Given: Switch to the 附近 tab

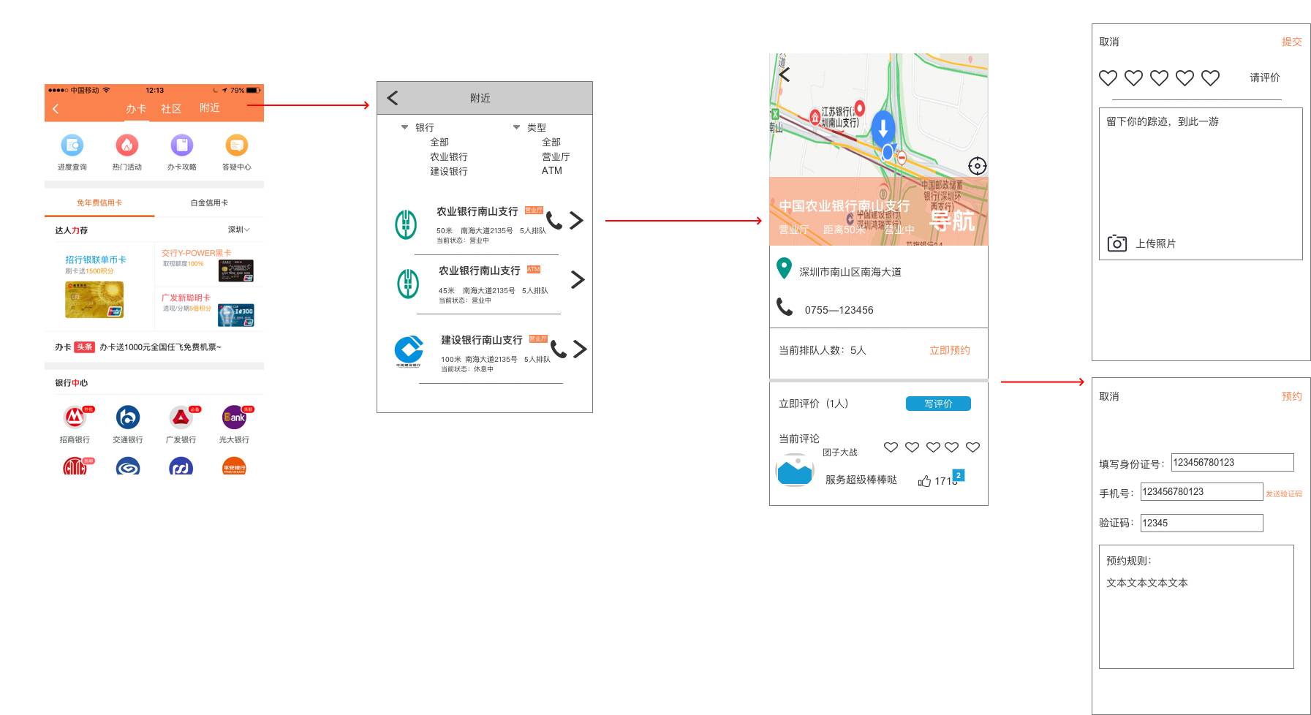Looking at the screenshot, I should 210,108.
